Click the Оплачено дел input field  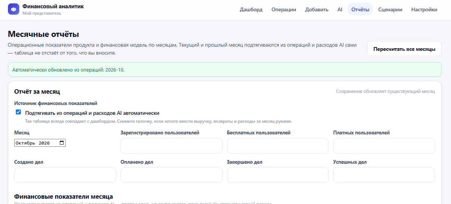point(171,175)
